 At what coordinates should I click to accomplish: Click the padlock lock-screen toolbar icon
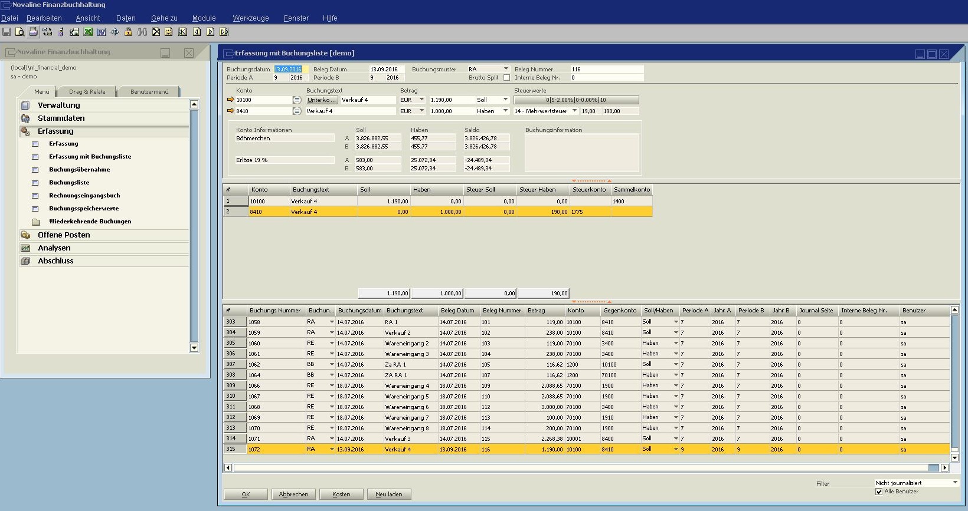click(x=128, y=32)
